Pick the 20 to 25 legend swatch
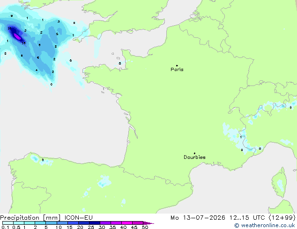The height and width of the screenshot is (229, 297). tap(83, 223)
